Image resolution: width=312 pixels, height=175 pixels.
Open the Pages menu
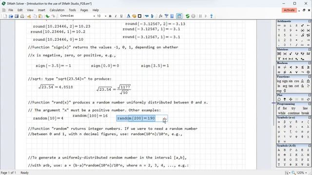[84, 10]
